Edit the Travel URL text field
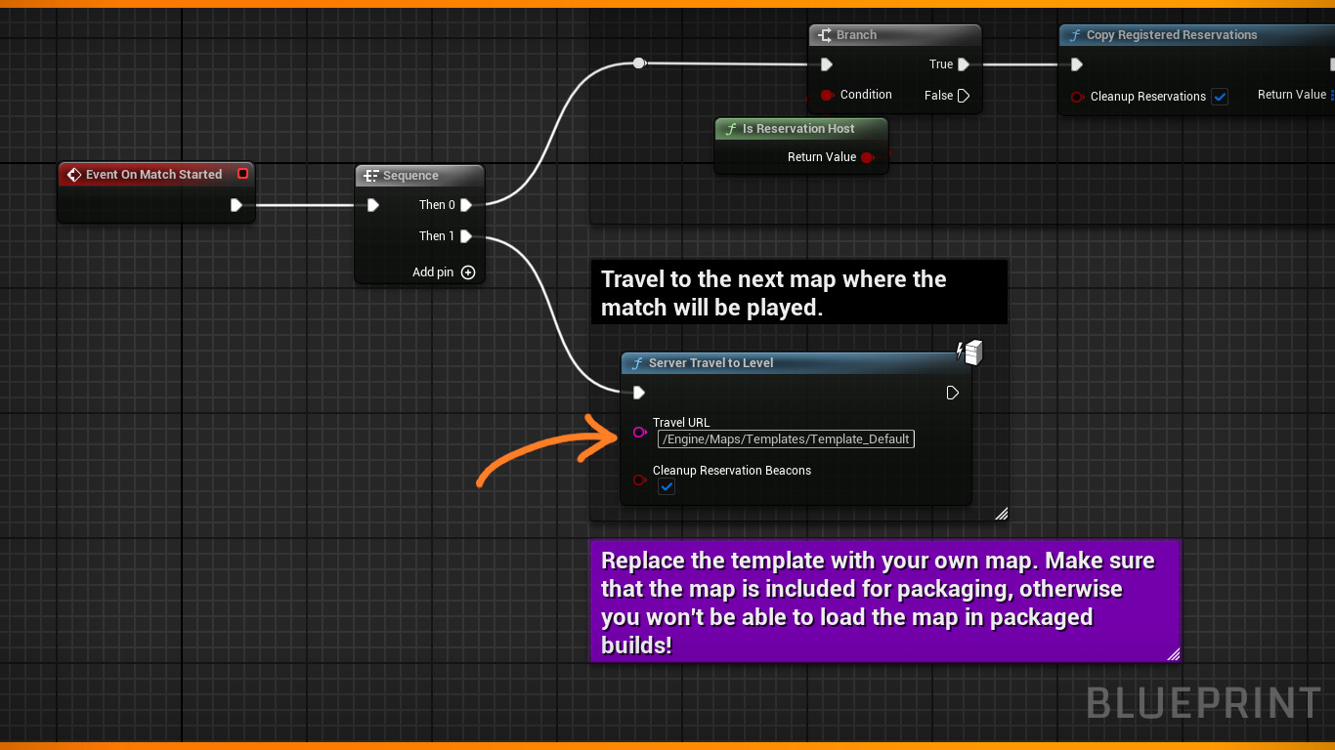 786,439
